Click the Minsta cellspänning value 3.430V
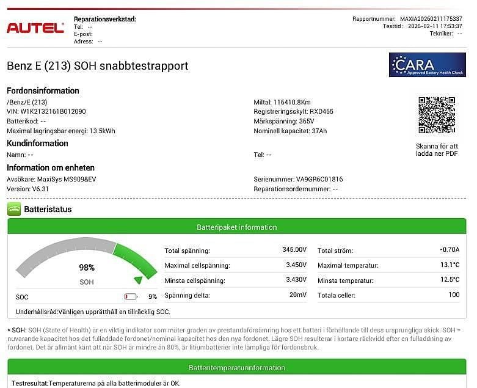The width and height of the screenshot is (477, 388). [296, 279]
